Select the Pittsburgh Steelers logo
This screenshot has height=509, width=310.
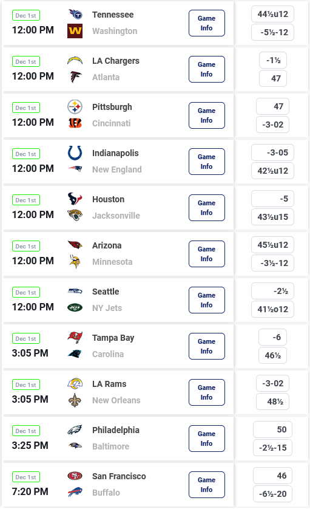coord(75,106)
